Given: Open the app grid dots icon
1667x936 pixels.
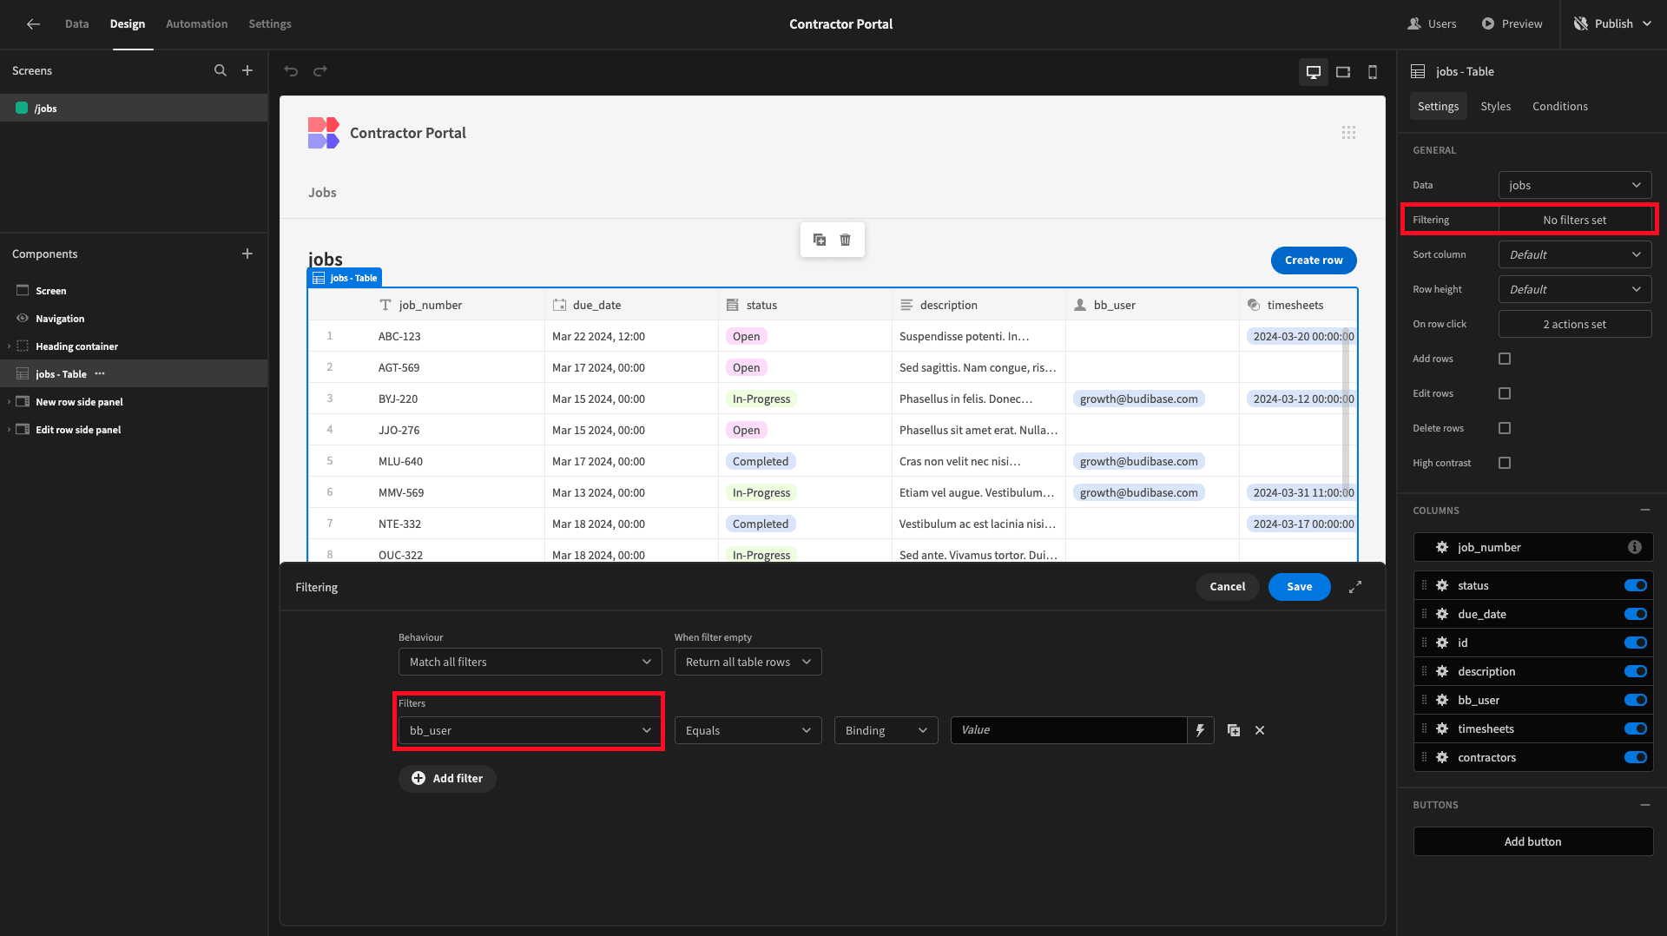Looking at the screenshot, I should (x=1348, y=133).
